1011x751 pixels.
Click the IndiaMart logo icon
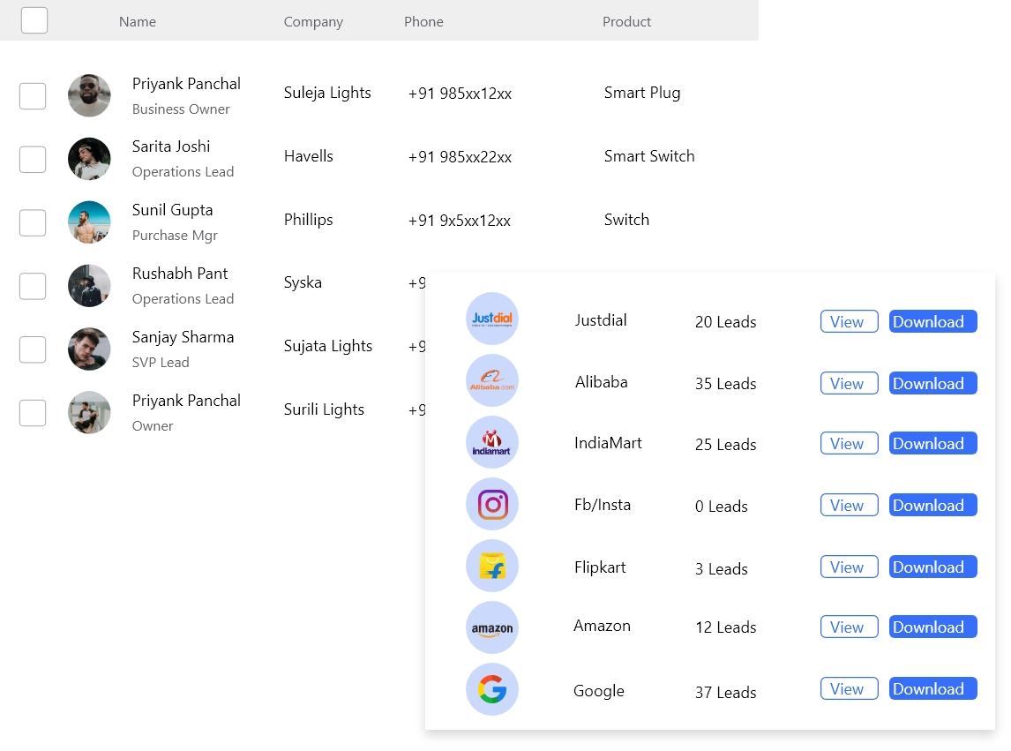tap(492, 443)
